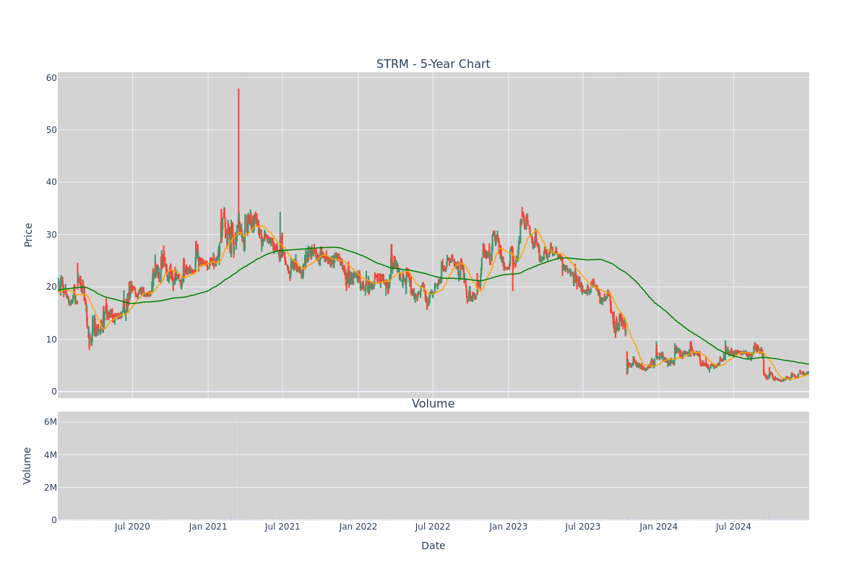Screen dimensions: 867x578
Task: Select the "Jul 2023" date tick label
Action: point(583,527)
